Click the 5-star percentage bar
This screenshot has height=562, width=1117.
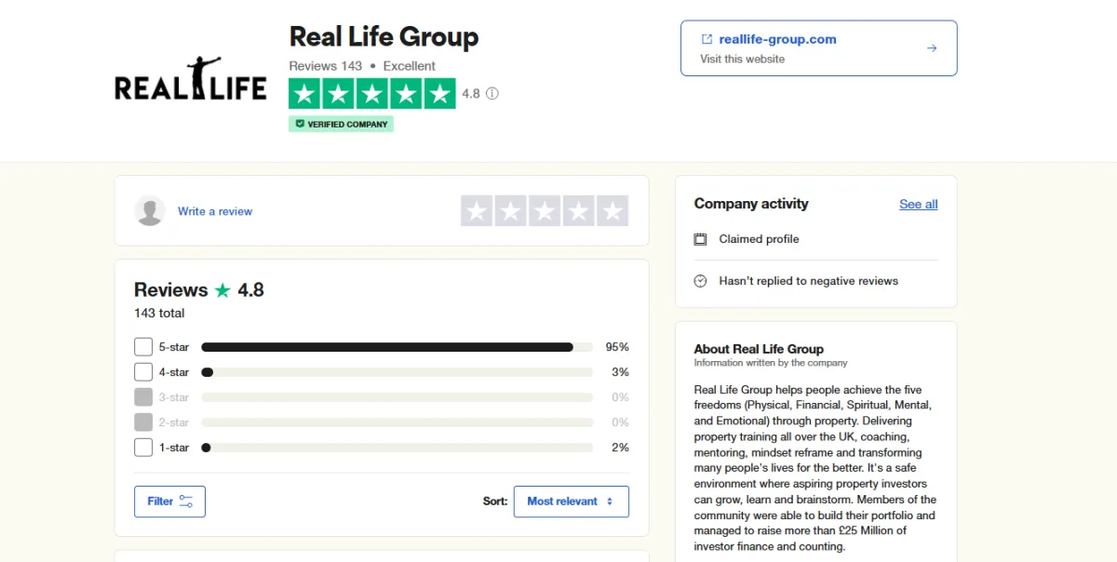397,347
